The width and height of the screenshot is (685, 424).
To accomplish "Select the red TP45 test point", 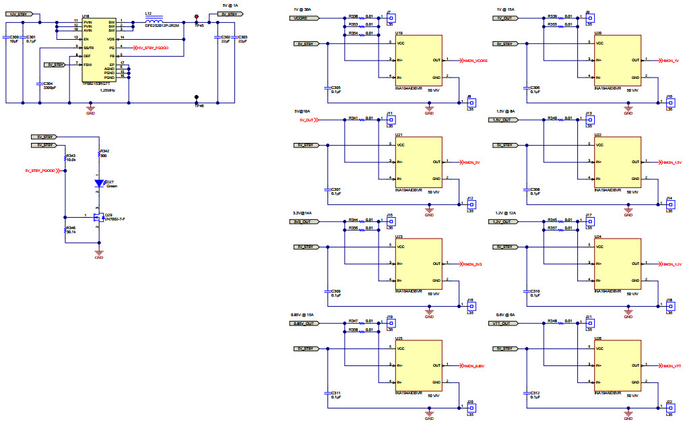I will tap(197, 17).
